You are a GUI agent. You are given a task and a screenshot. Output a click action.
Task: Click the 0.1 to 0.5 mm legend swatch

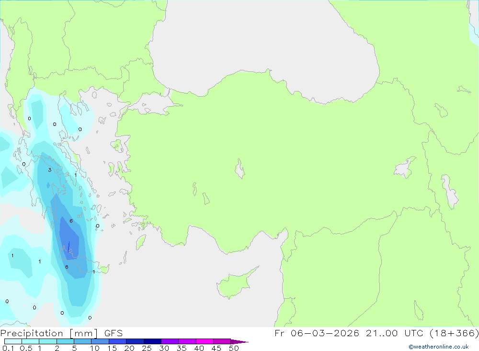tap(13, 341)
